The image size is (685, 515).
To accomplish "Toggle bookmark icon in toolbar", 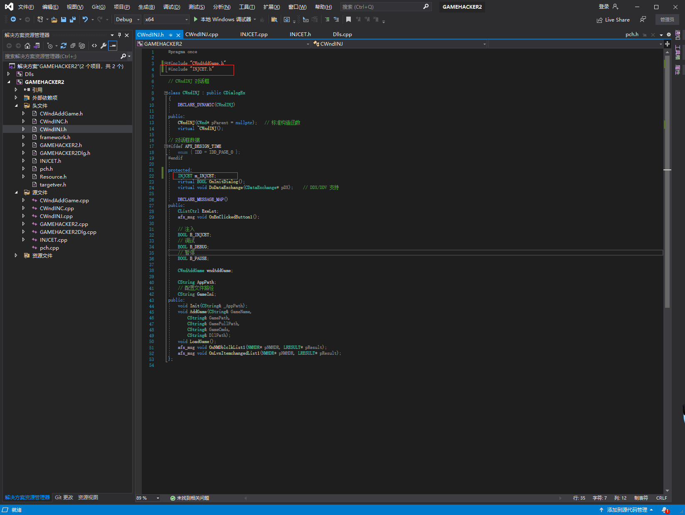I will pyautogui.click(x=348, y=20).
